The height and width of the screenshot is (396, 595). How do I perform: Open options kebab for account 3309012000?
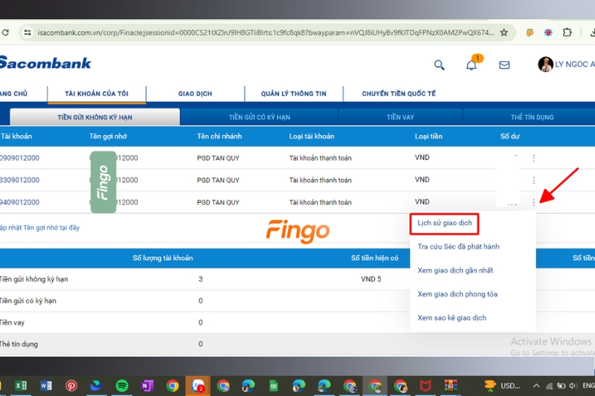533,181
